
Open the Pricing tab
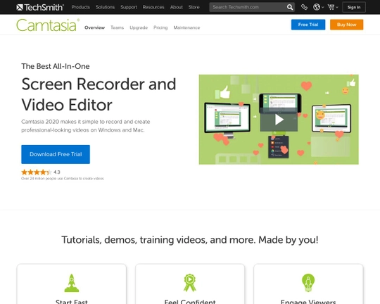pos(160,27)
